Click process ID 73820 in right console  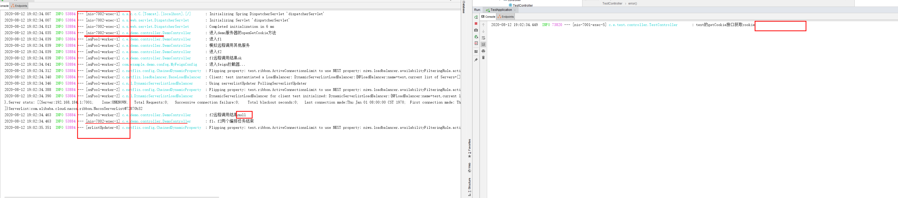click(x=557, y=25)
